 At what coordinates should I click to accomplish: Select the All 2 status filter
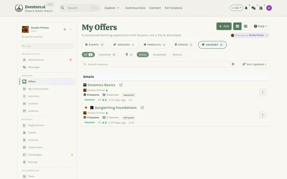pos(88,54)
